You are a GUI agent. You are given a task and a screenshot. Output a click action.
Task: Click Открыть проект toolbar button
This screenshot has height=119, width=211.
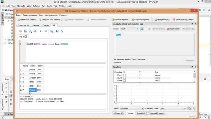pyautogui.click(x=120, y=20)
